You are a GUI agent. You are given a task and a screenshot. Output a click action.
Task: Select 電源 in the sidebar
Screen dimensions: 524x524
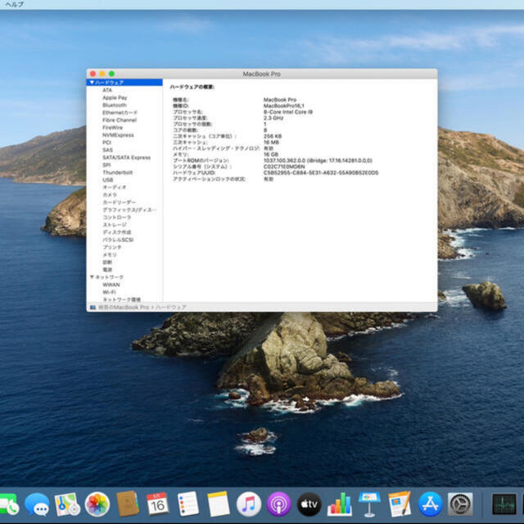coord(107,269)
